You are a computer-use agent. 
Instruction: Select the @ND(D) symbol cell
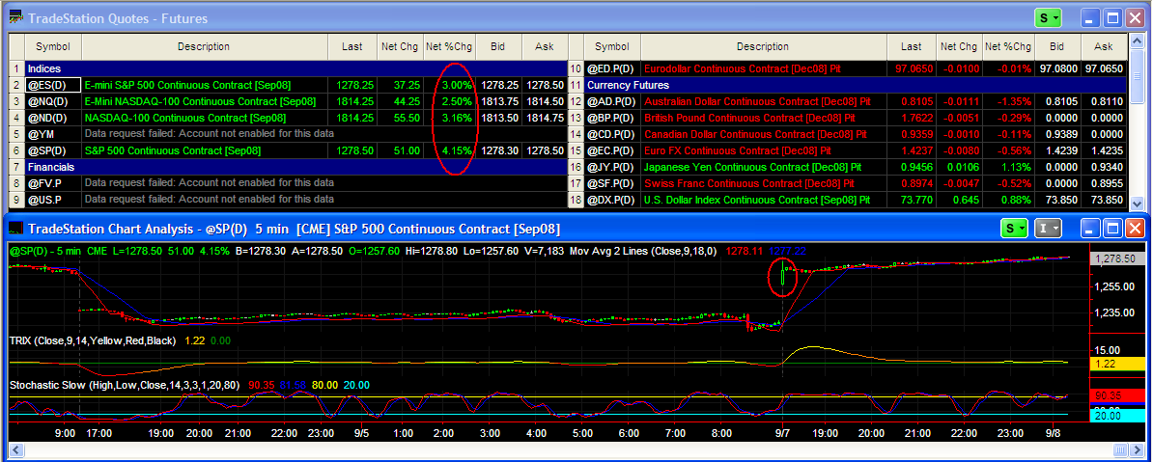click(x=53, y=118)
